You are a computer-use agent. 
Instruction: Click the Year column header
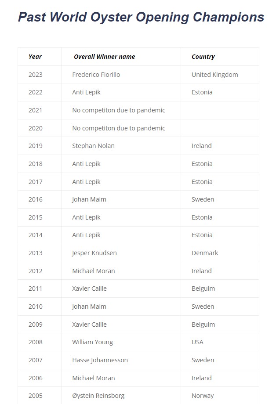point(35,57)
